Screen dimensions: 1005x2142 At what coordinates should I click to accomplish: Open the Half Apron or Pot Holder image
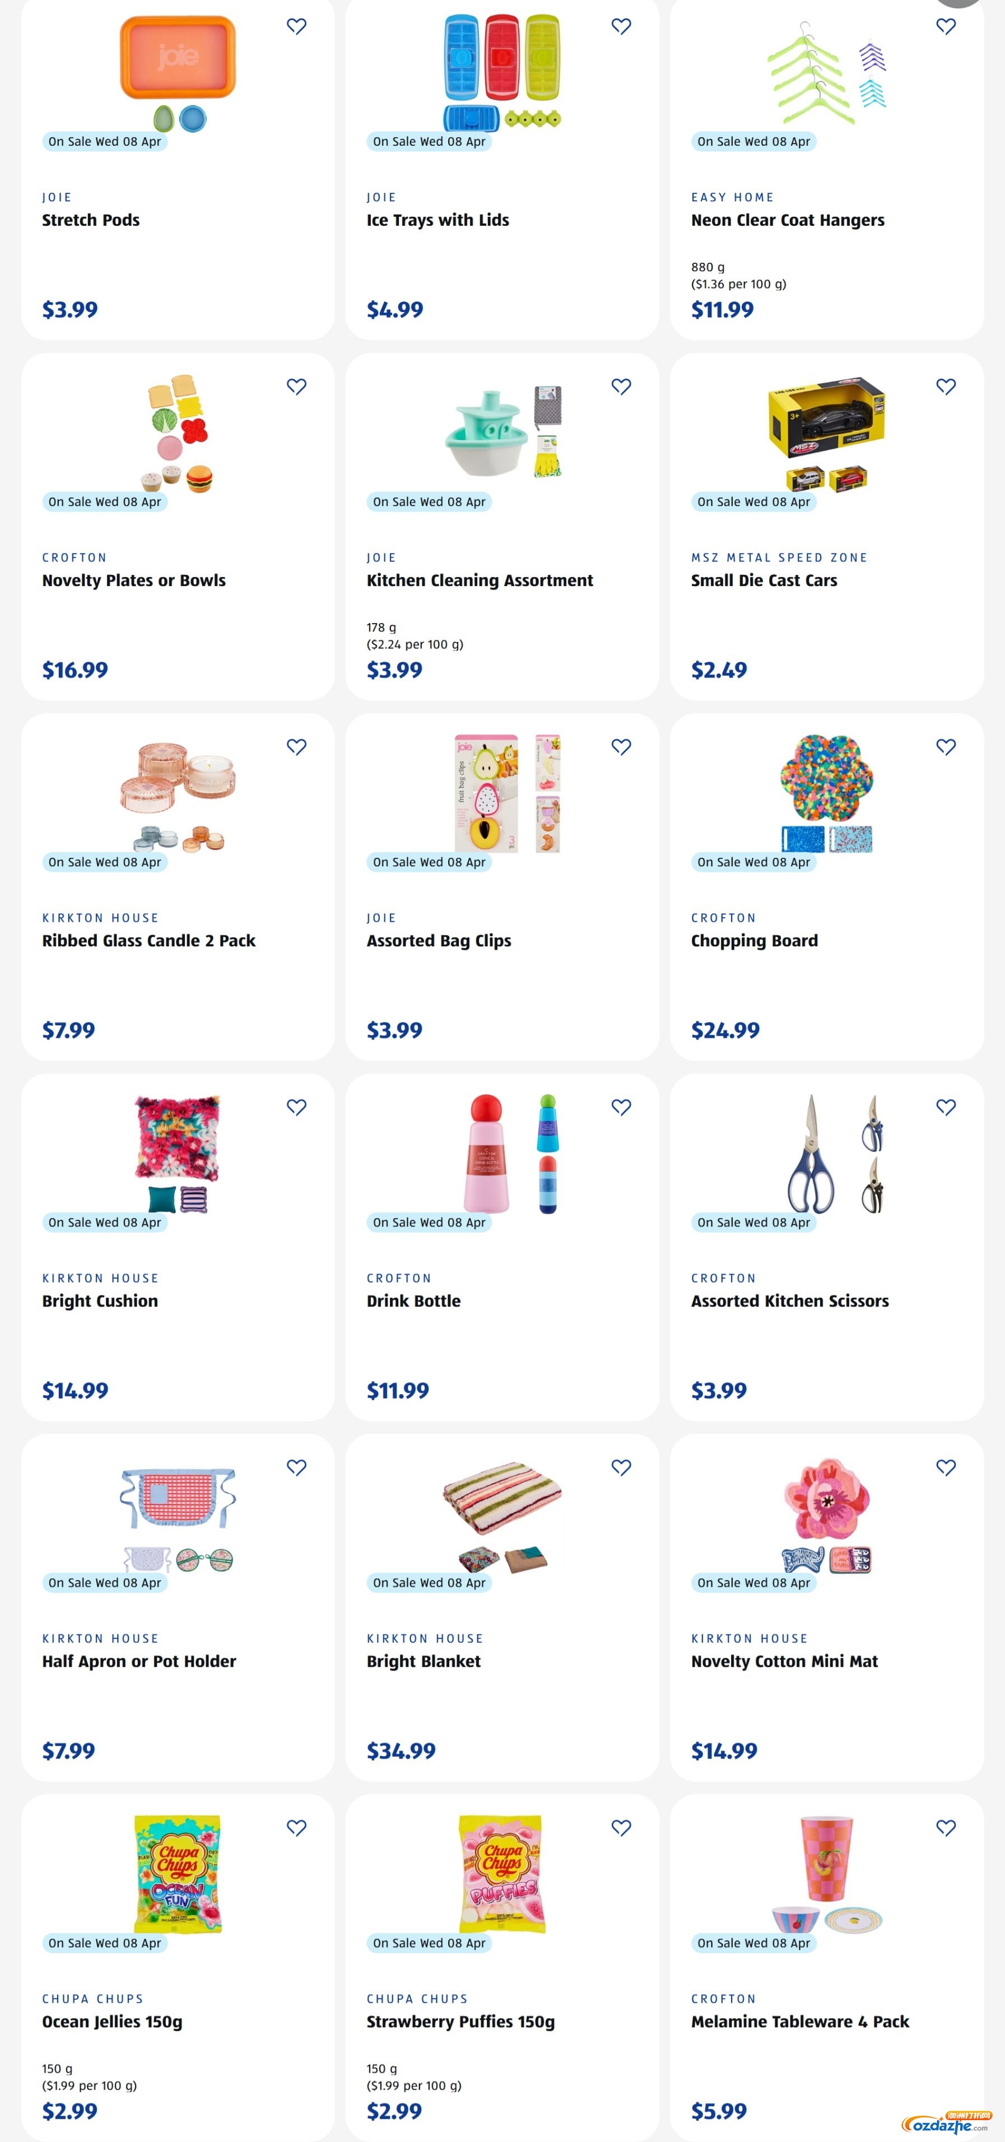point(178,1513)
